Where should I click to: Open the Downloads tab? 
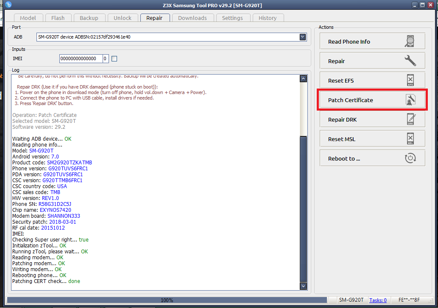(x=192, y=18)
